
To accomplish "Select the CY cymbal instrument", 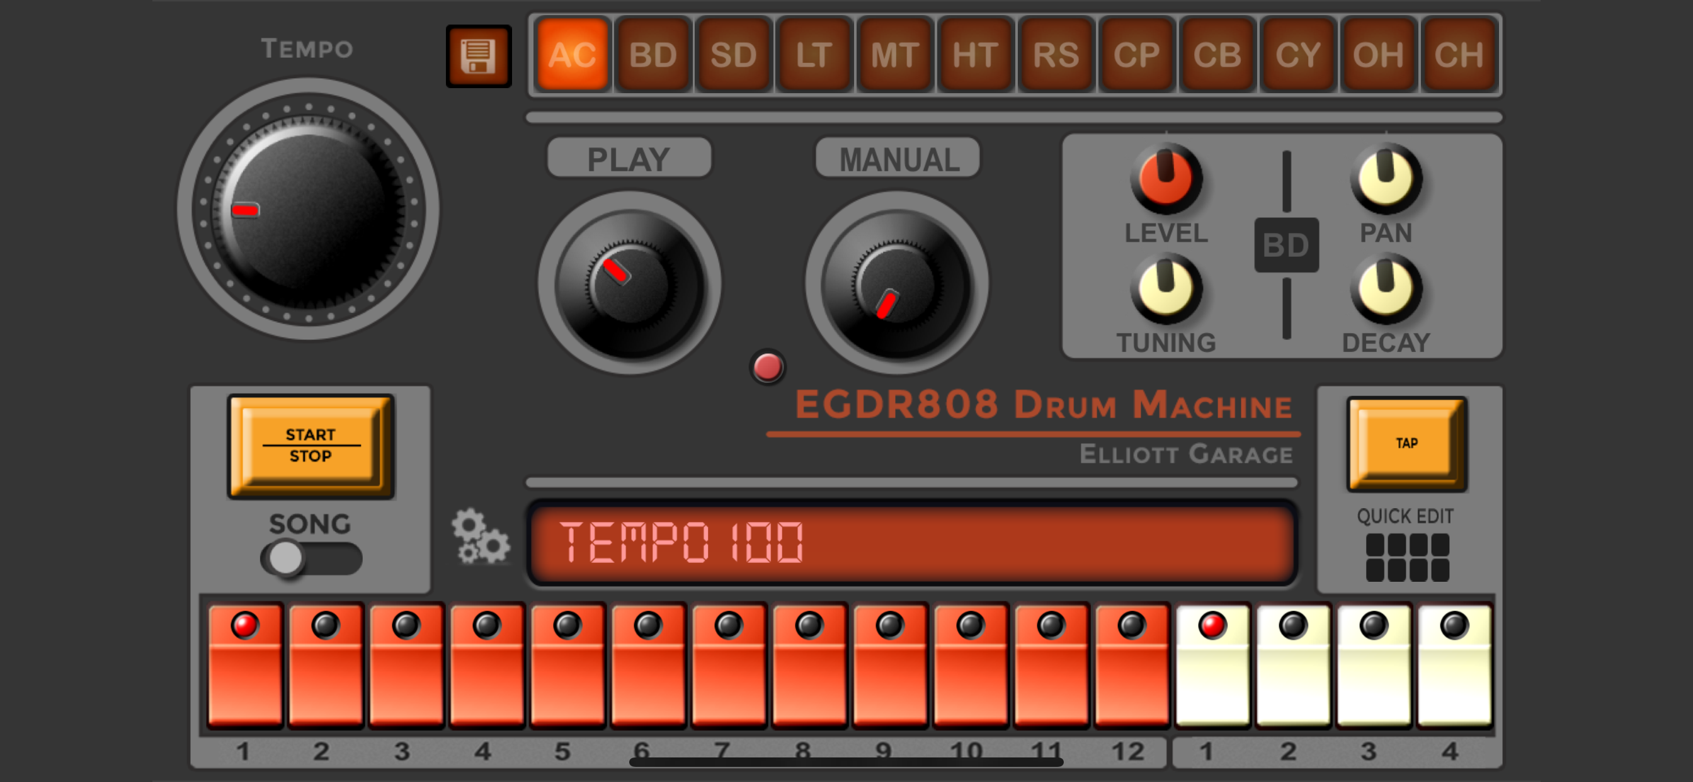I will (1298, 55).
